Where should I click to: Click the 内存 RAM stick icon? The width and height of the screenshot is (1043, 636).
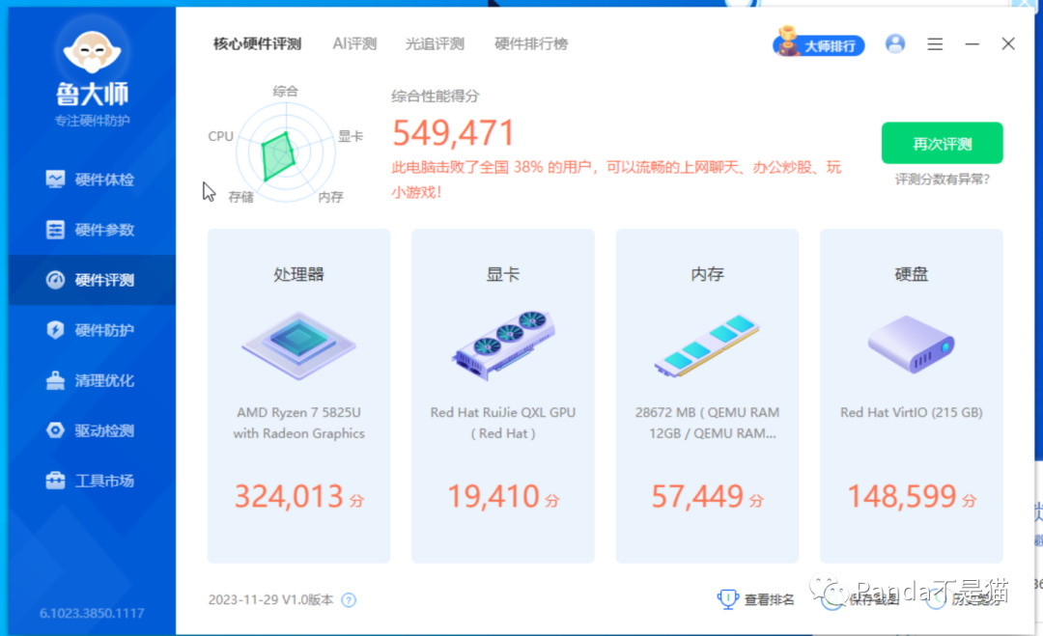(x=707, y=346)
